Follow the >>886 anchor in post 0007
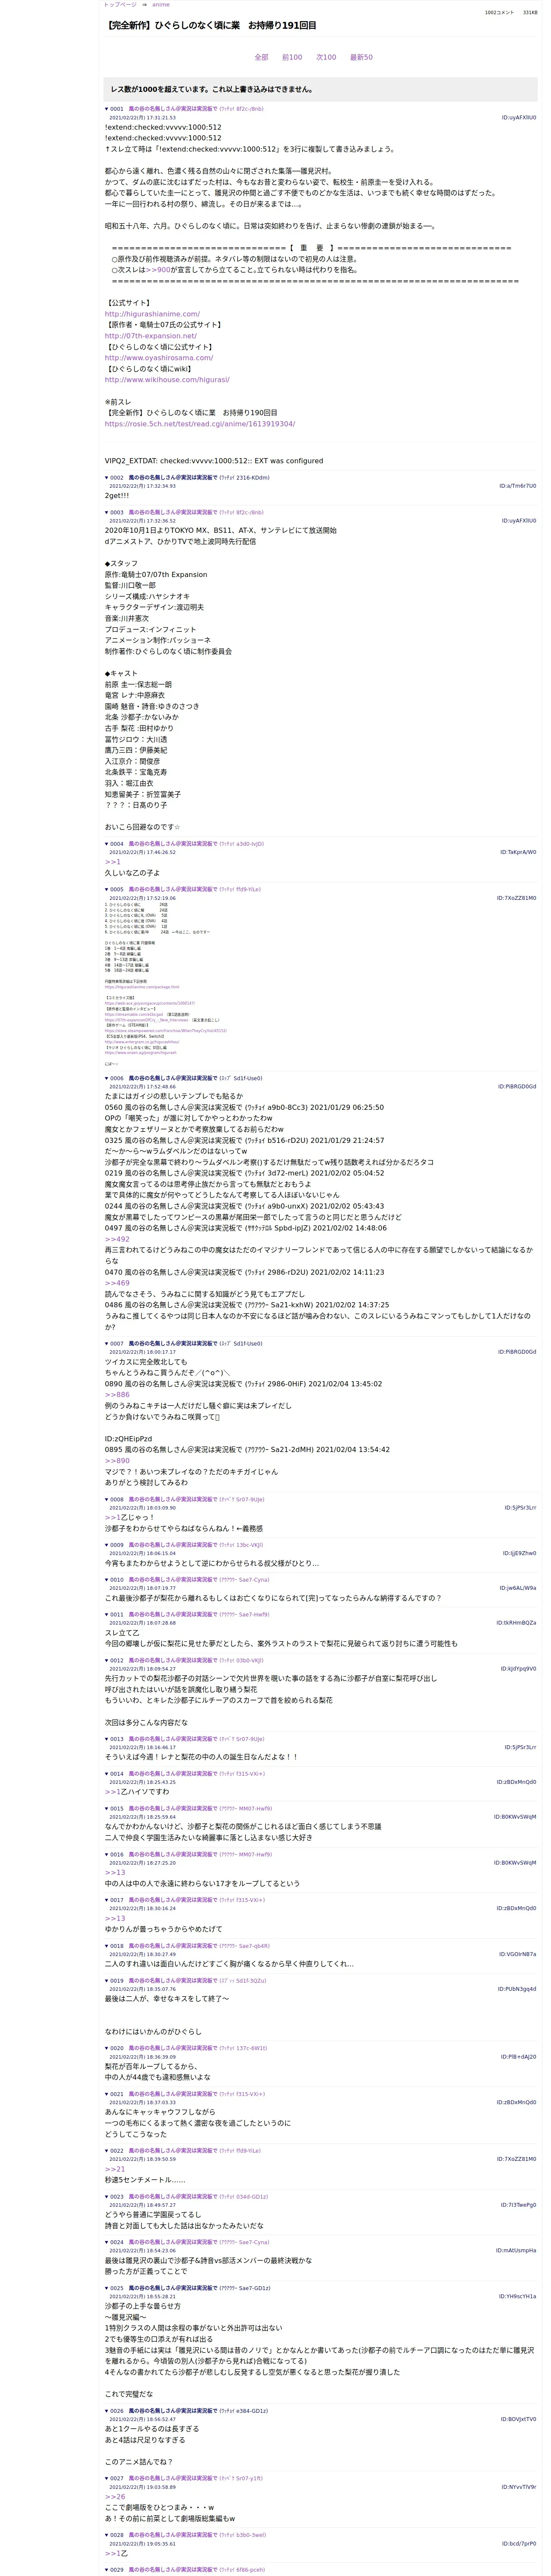 117,1395
